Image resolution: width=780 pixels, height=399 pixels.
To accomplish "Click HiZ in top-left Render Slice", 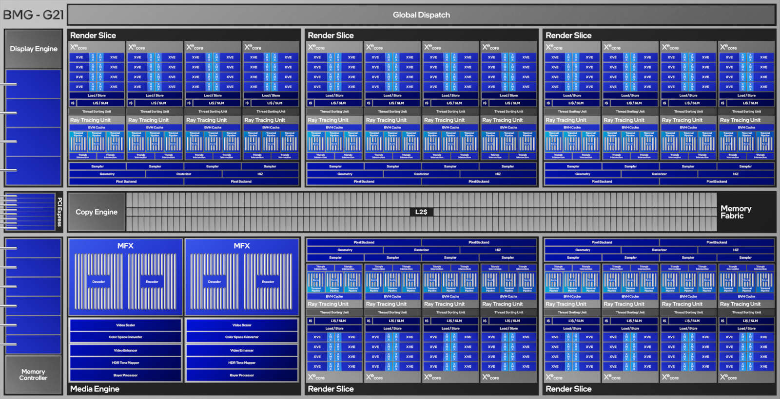I will (x=260, y=174).
